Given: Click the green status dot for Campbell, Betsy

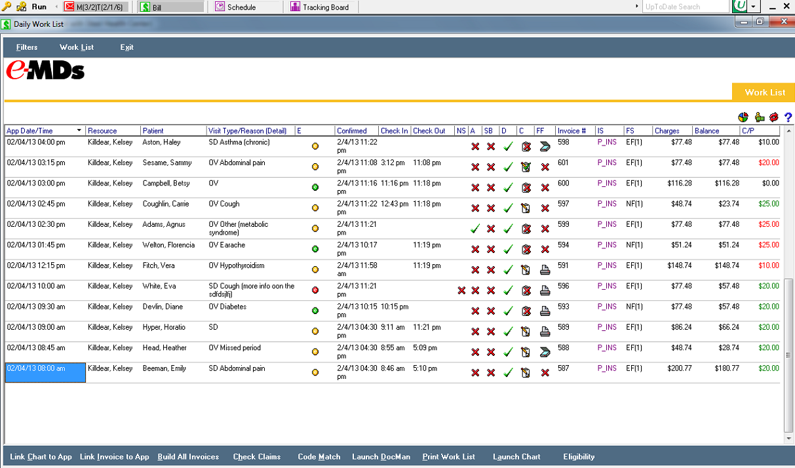Looking at the screenshot, I should [315, 187].
